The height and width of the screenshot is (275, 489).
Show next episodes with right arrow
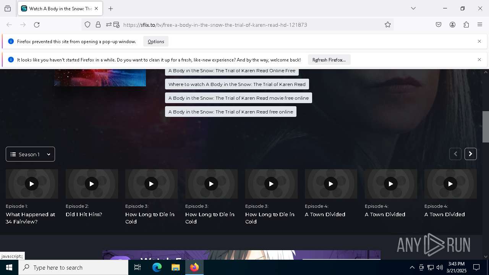[x=471, y=154]
